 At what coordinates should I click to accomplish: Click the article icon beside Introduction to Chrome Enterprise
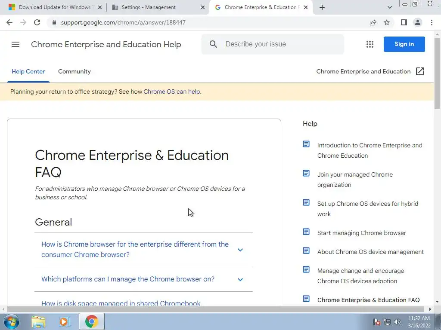pyautogui.click(x=306, y=144)
